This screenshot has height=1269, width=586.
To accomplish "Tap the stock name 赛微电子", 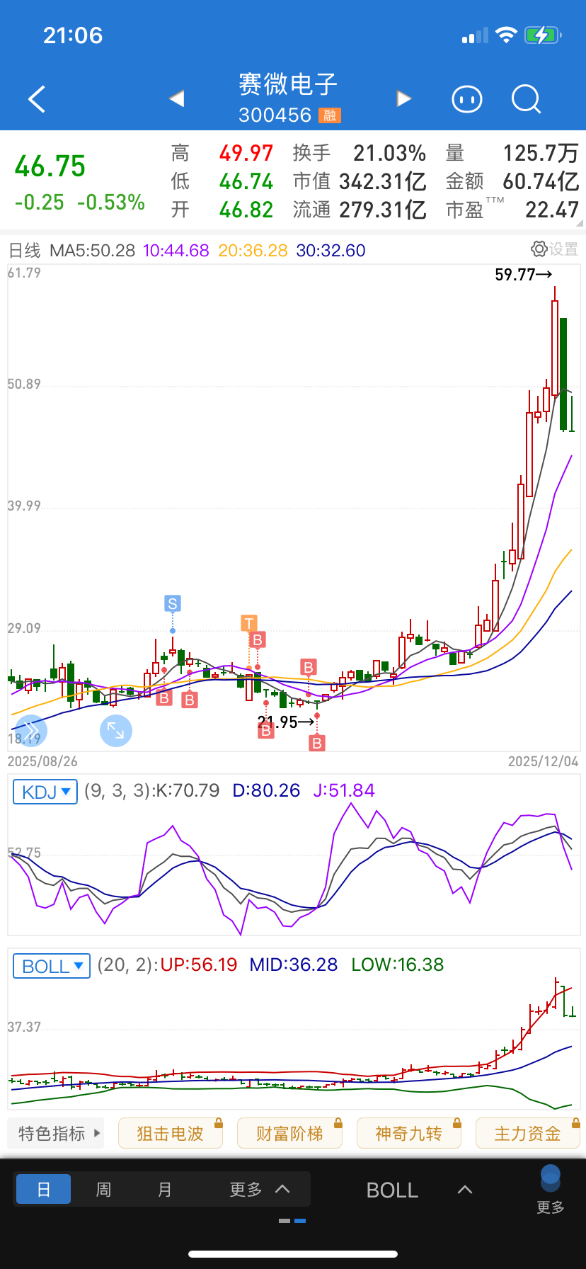I will pos(288,84).
